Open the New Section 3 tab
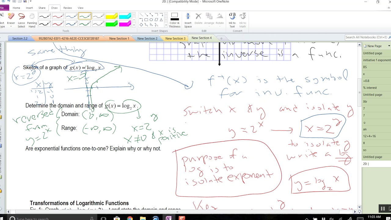 tap(175, 38)
